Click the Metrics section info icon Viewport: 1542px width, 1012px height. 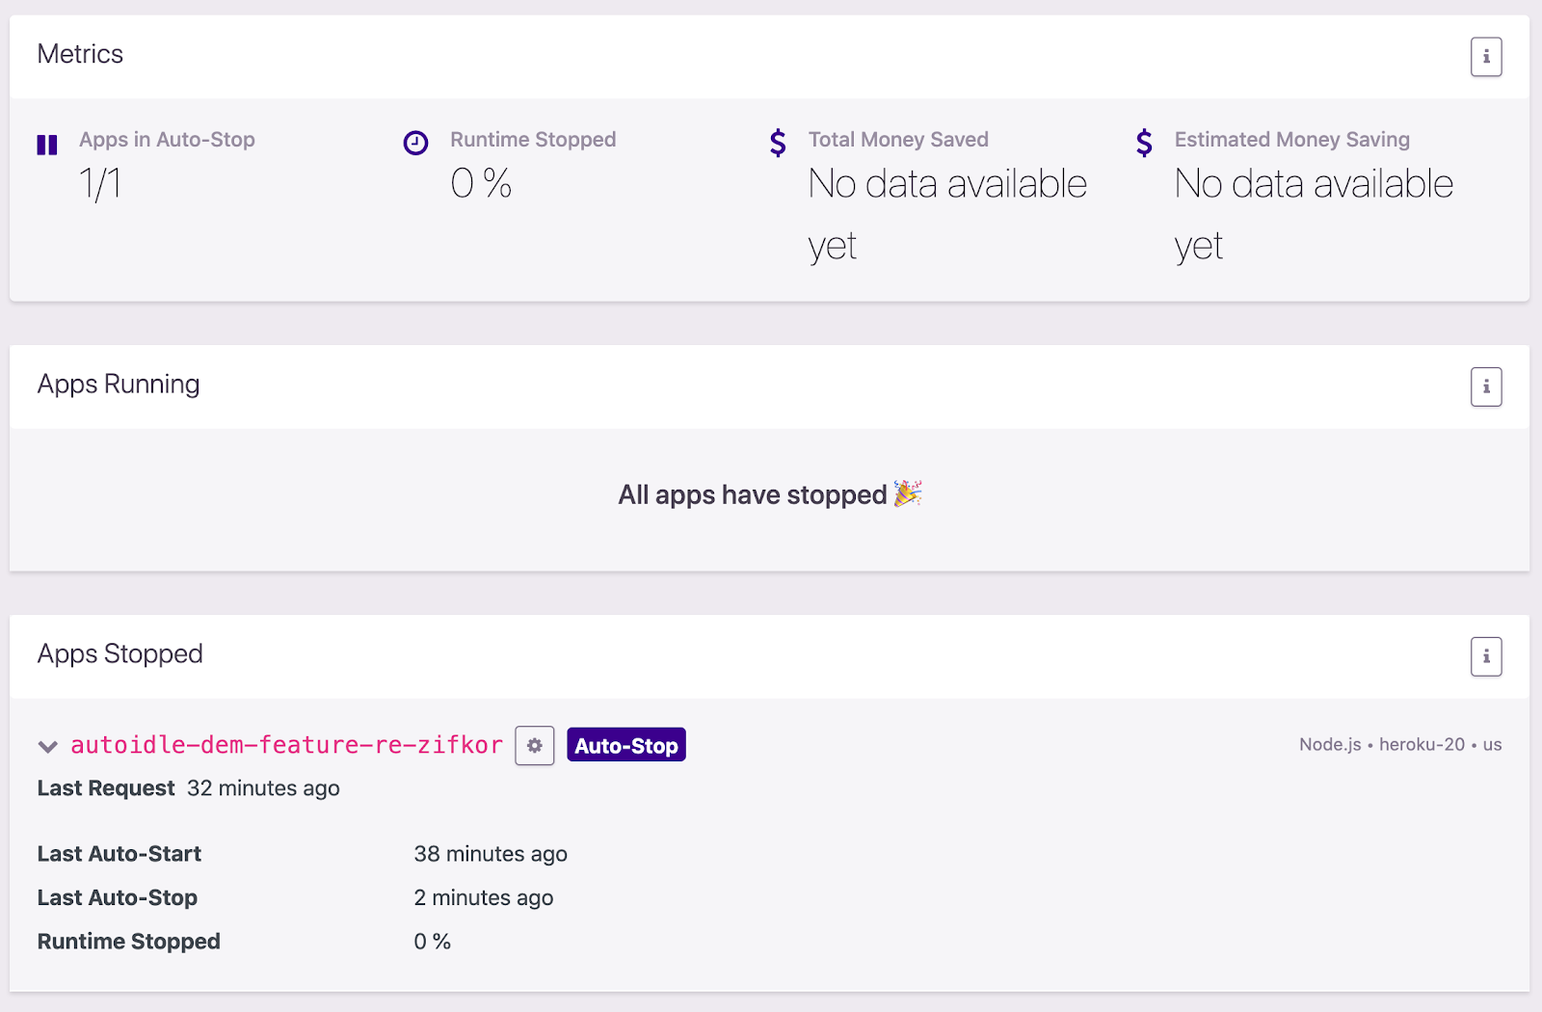(1486, 57)
